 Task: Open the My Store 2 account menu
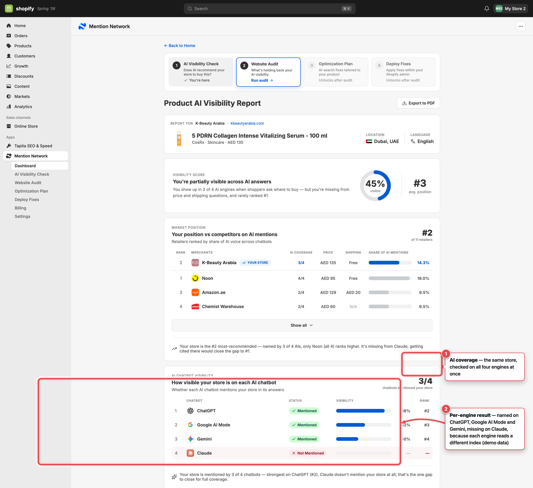(510, 9)
